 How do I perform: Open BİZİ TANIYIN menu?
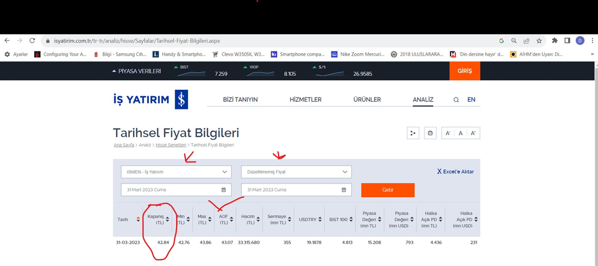240,99
